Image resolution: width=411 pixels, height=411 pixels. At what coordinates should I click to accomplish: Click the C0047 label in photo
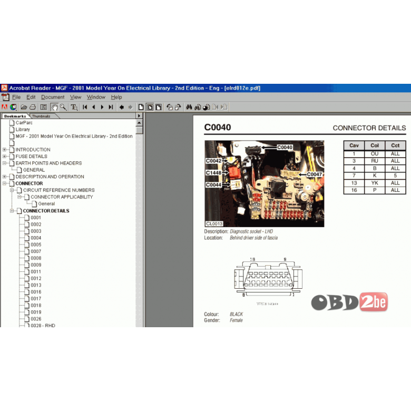pos(314,174)
